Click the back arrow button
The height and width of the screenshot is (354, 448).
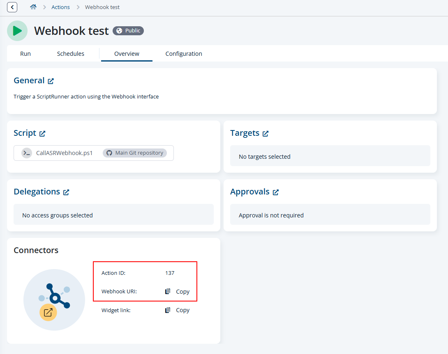pos(12,7)
